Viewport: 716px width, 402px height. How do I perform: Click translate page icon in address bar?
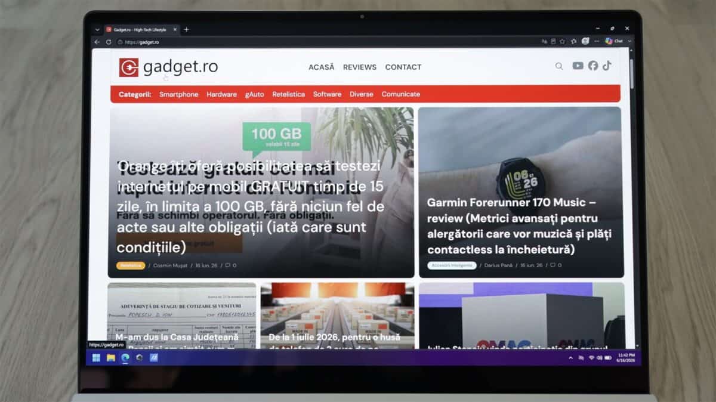click(x=544, y=42)
